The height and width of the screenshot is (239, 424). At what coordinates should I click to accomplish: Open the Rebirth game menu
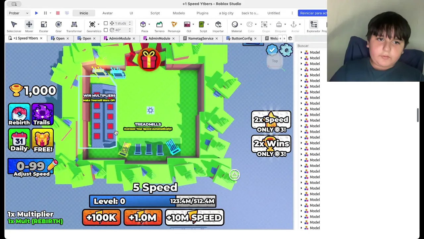19,115
